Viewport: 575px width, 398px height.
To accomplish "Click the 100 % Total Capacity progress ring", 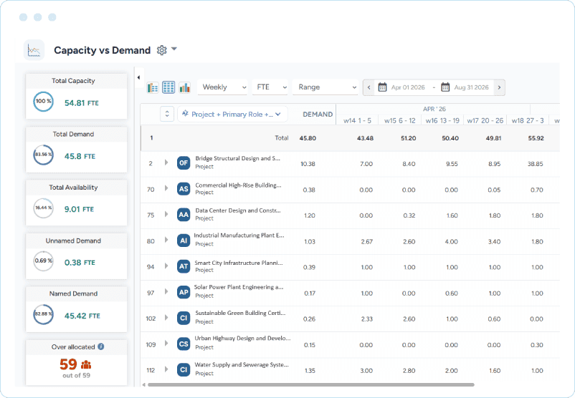I will tap(43, 102).
